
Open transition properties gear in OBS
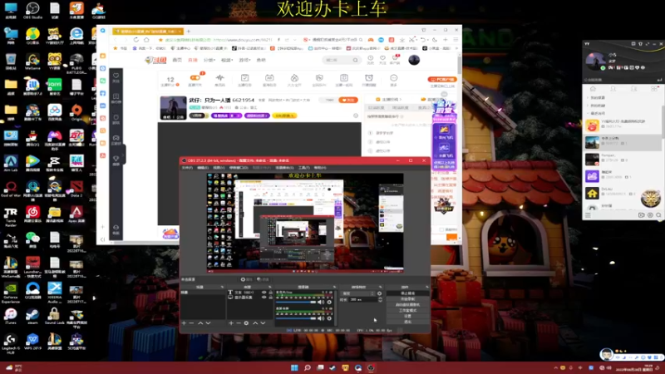pos(379,293)
